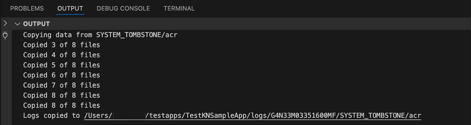Image resolution: width=471 pixels, height=125 pixels.
Task: Expand the right-pointing chevron at left edge
Action: (5, 23)
